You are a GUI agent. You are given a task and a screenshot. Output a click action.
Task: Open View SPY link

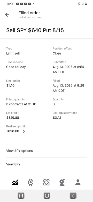13,164
